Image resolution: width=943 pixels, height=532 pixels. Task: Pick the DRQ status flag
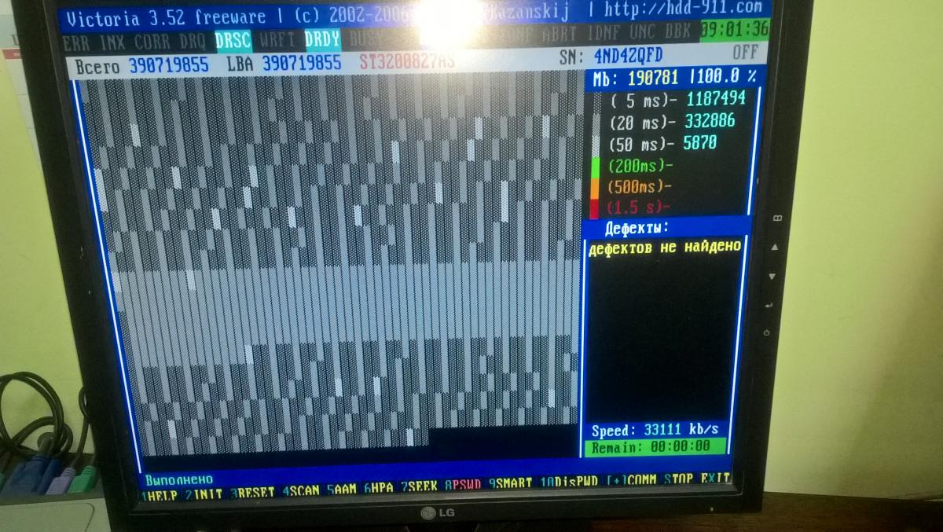(x=192, y=39)
